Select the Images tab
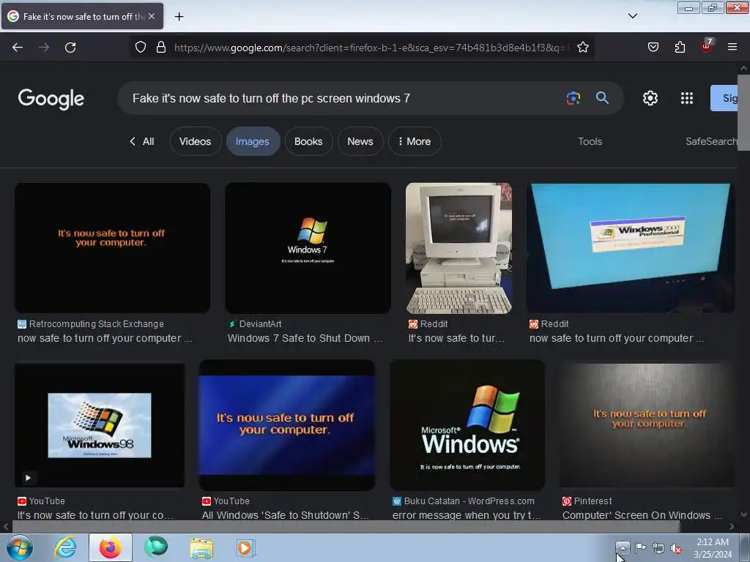 pos(253,141)
